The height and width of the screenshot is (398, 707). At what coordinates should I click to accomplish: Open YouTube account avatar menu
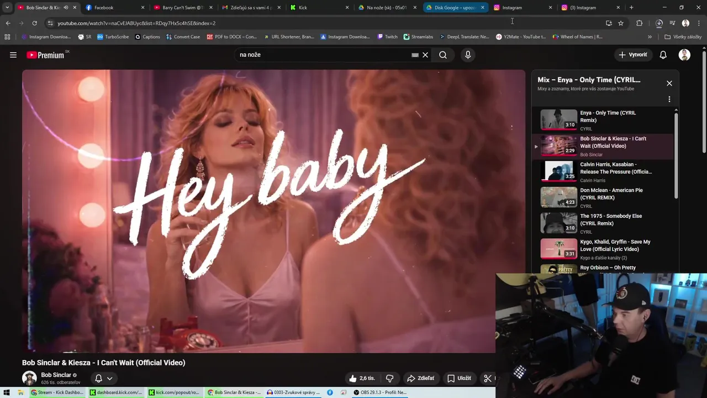[x=684, y=55]
